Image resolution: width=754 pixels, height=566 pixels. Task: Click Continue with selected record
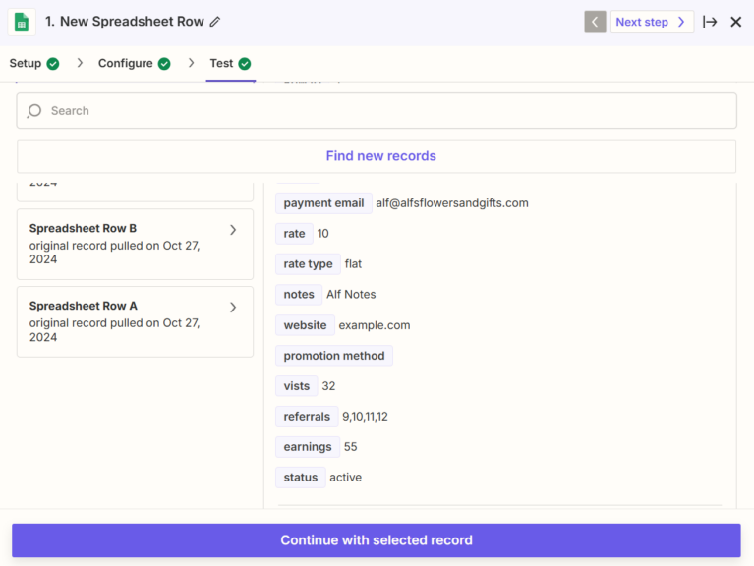[377, 540]
